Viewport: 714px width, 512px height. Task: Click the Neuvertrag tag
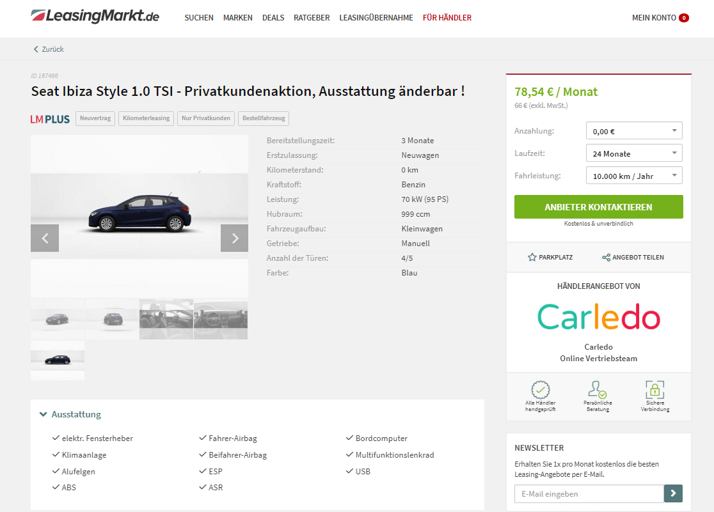click(95, 118)
